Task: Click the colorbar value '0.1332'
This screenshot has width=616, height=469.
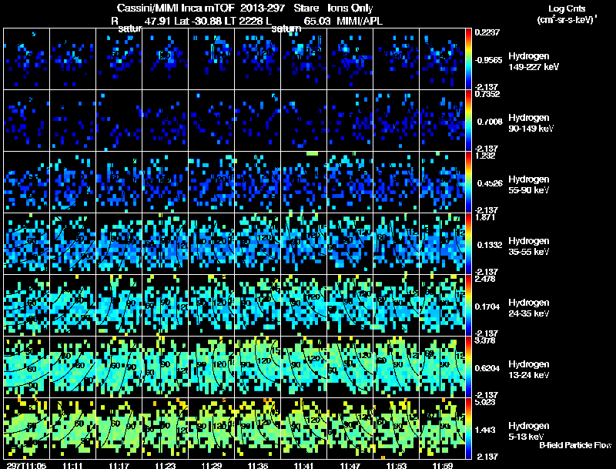Action: (490, 245)
